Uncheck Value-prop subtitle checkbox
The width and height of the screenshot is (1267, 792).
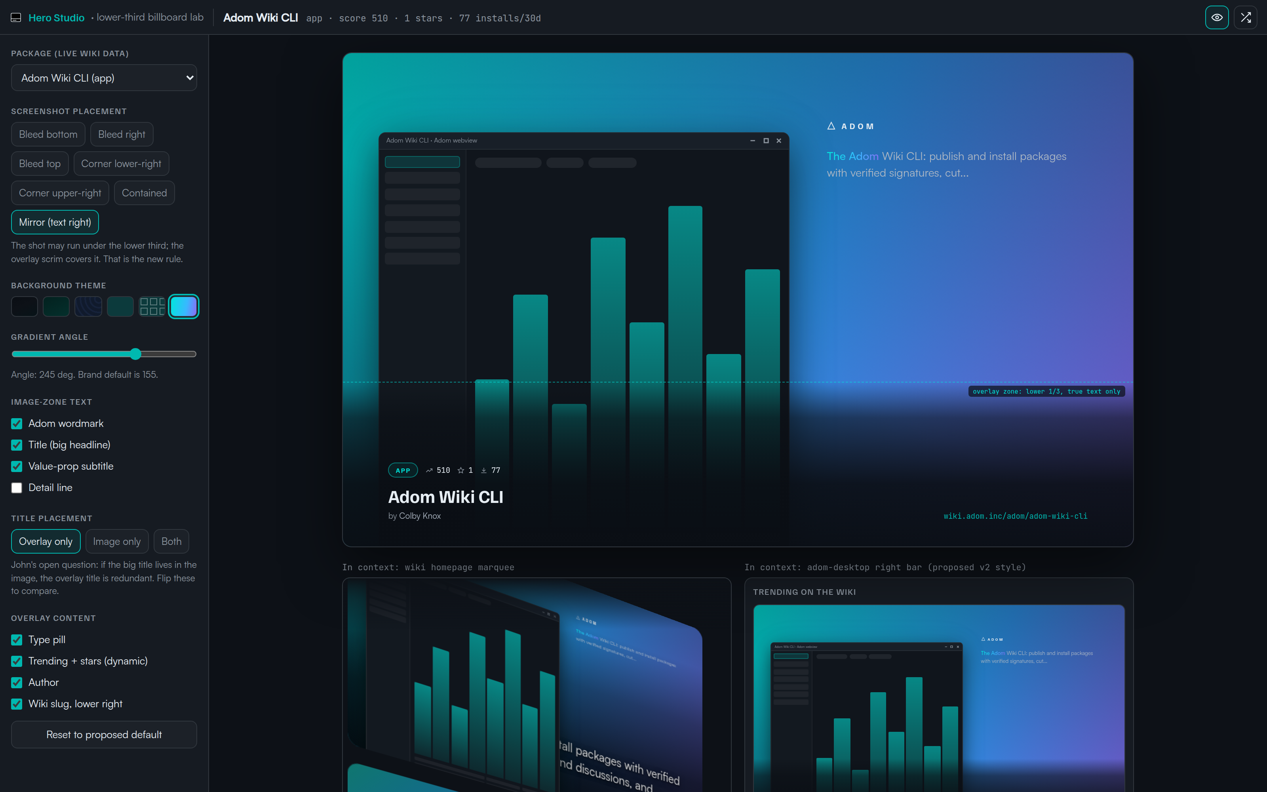17,467
